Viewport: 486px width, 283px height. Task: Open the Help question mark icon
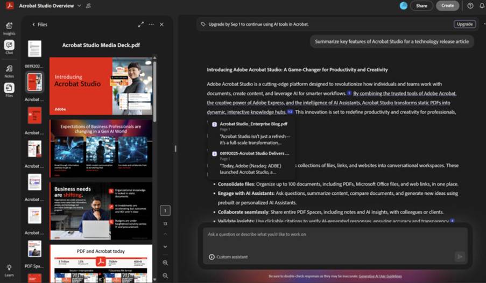click(x=470, y=5)
